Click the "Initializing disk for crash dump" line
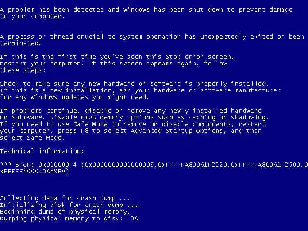 click(x=69, y=205)
